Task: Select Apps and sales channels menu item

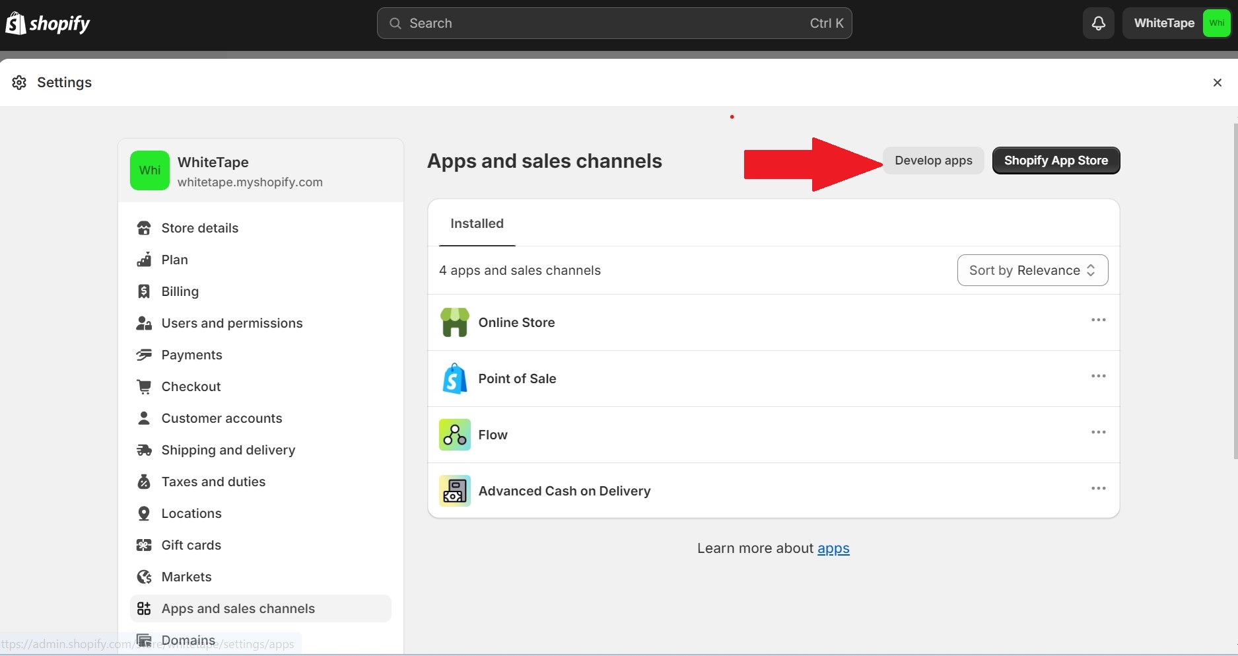Action: (x=260, y=608)
